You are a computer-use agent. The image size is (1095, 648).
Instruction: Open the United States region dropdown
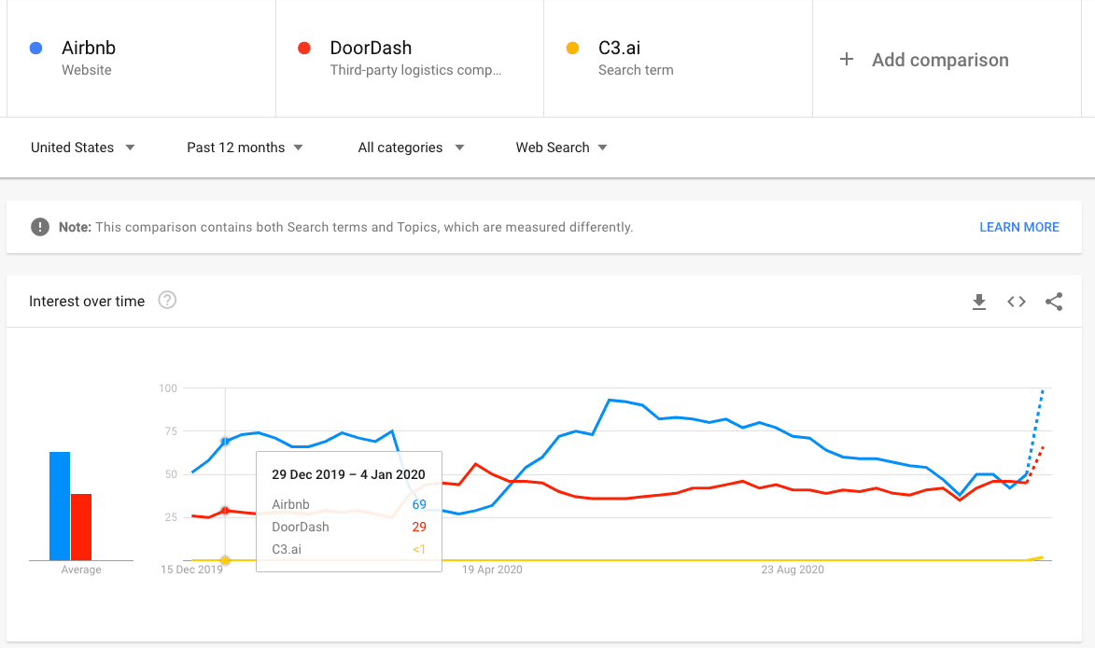82,148
